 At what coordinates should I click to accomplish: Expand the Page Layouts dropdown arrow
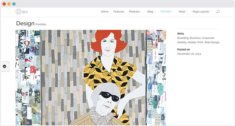click(211, 12)
